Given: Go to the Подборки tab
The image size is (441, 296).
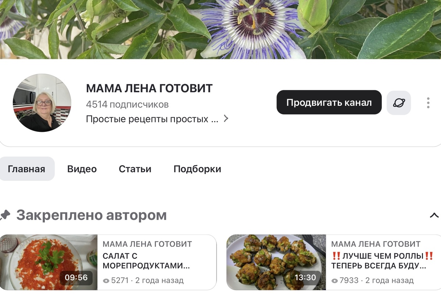Looking at the screenshot, I should tap(197, 169).
